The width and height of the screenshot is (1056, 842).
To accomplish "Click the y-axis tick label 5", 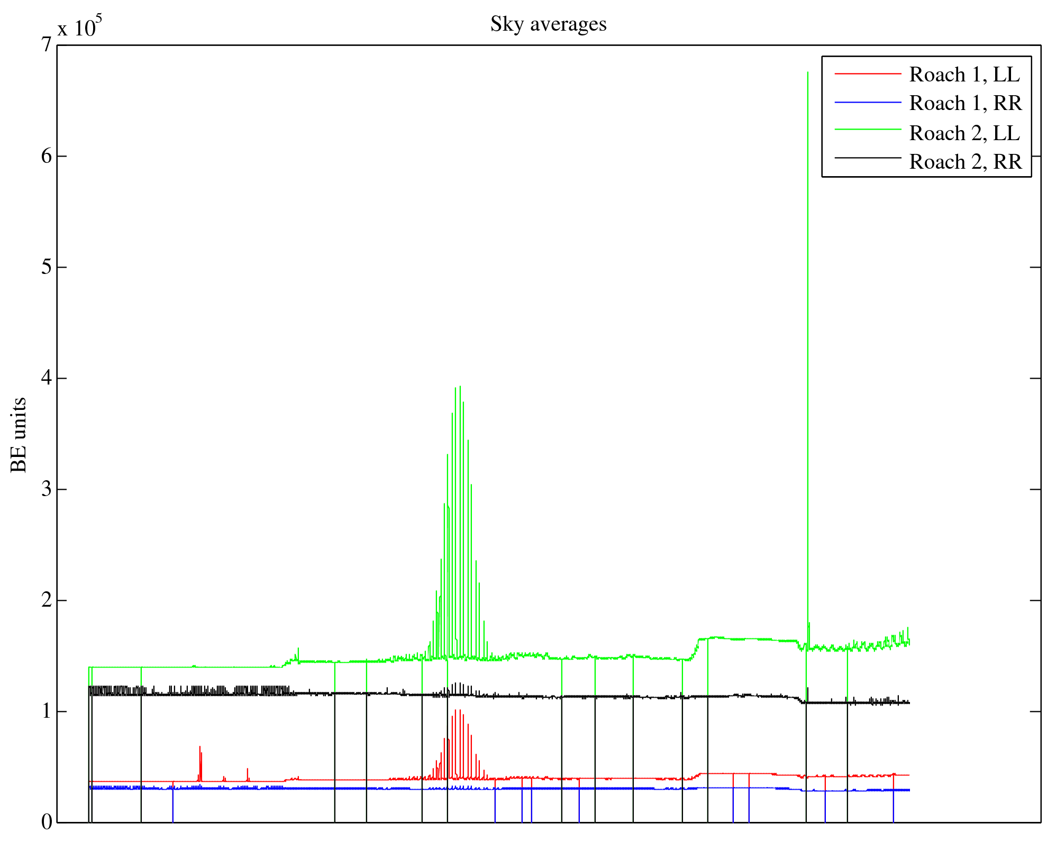I will [x=47, y=267].
